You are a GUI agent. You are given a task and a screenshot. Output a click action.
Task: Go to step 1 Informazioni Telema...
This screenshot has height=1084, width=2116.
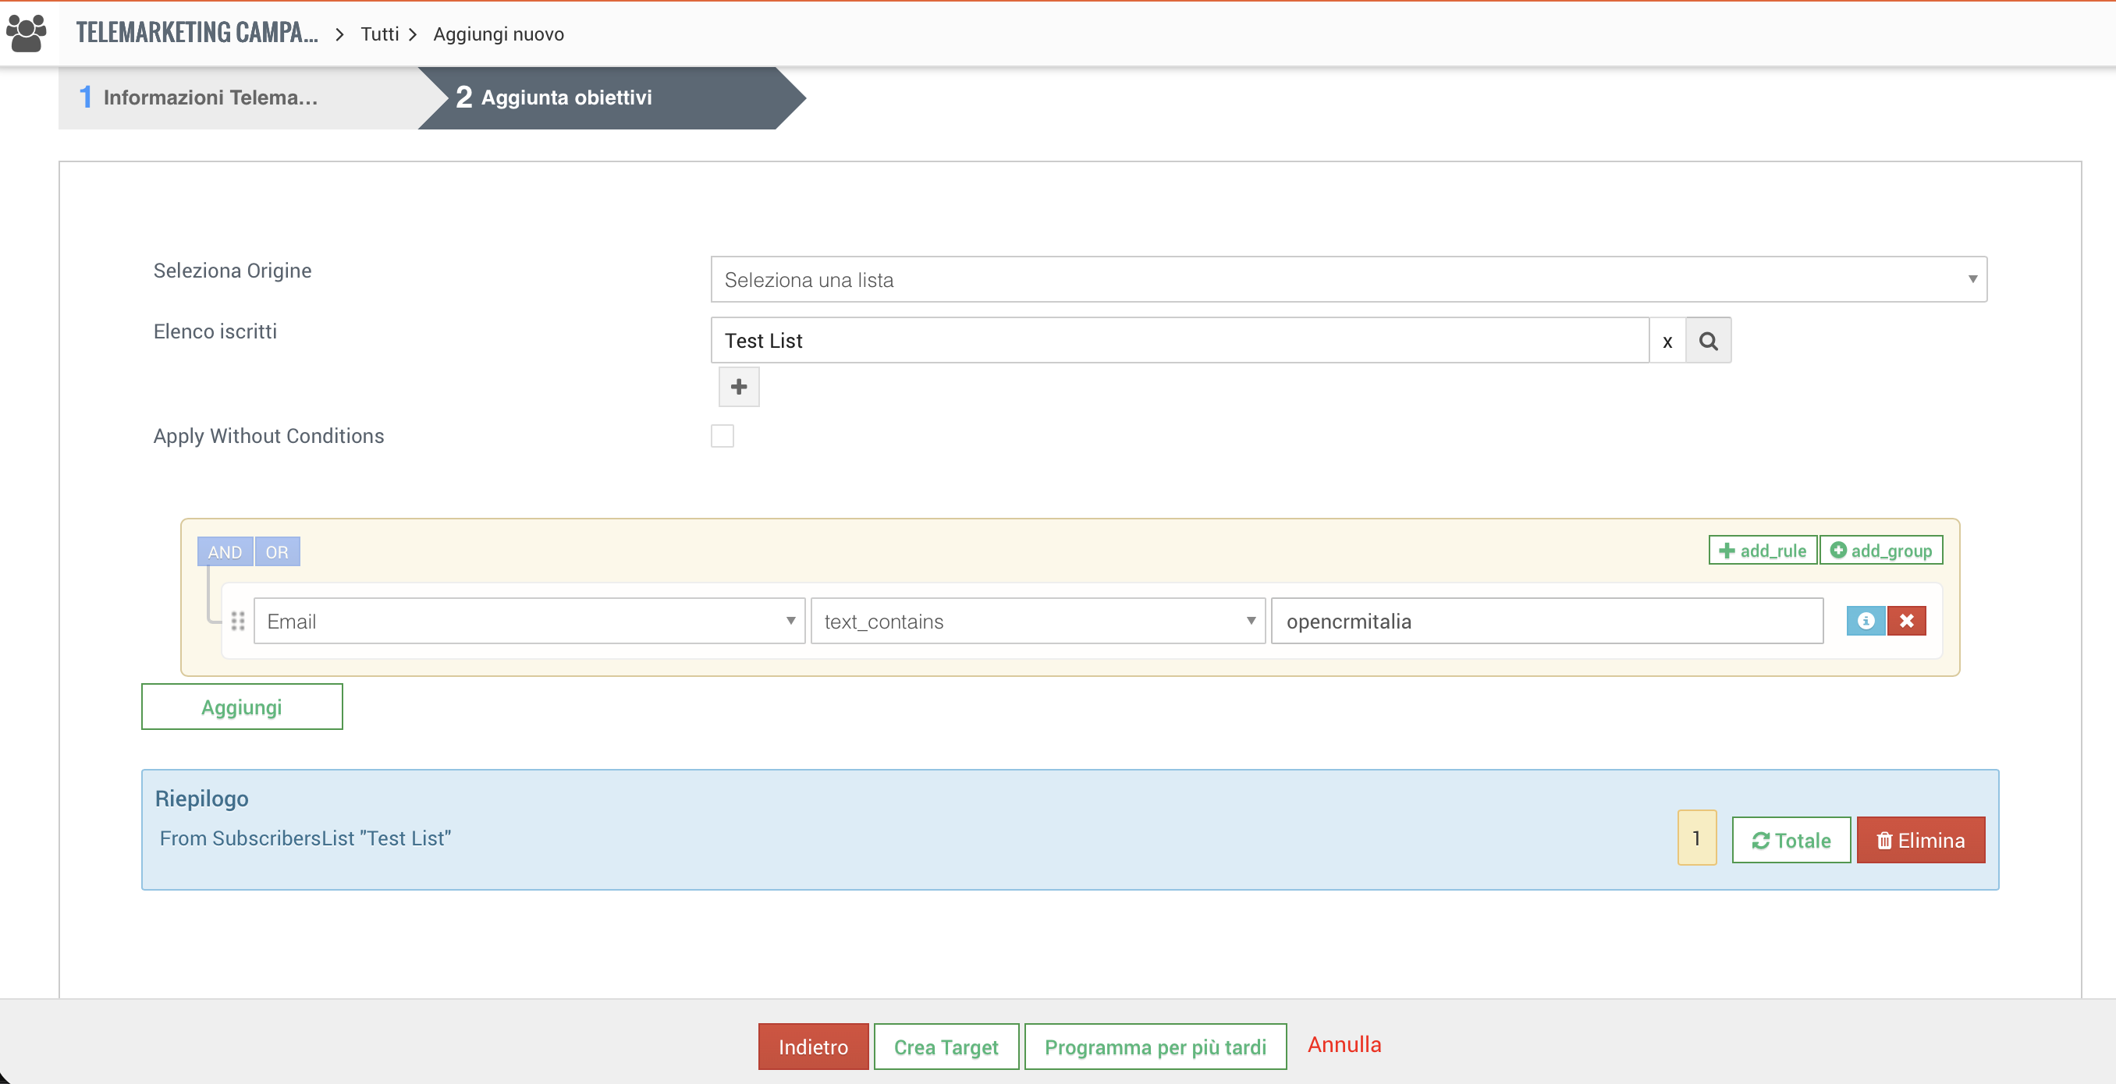238,97
